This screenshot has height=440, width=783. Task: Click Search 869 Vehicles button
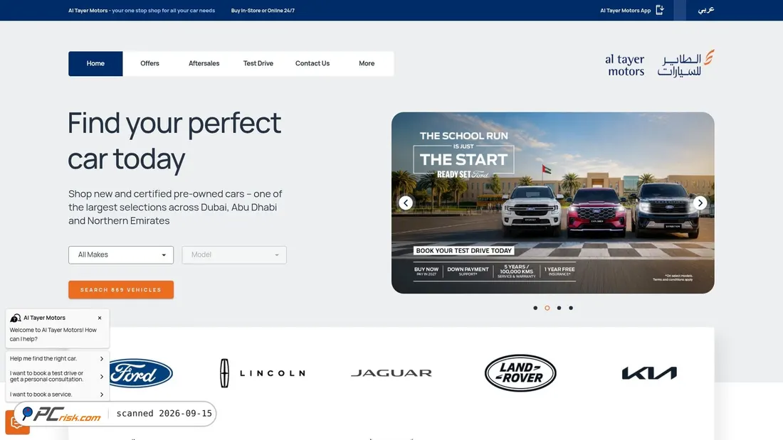pos(121,290)
